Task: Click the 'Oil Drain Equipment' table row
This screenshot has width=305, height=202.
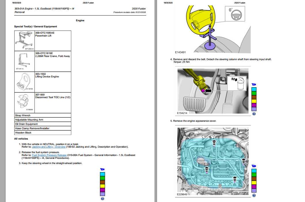Action: [x=43, y=124]
